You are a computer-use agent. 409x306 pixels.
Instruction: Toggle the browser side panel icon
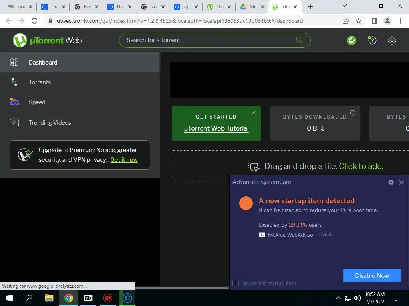[x=374, y=21]
